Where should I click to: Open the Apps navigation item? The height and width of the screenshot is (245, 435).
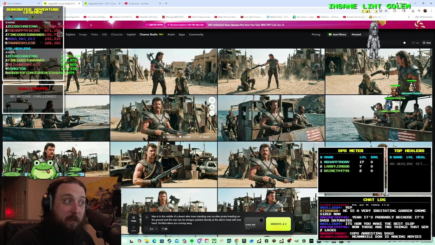[x=182, y=34]
